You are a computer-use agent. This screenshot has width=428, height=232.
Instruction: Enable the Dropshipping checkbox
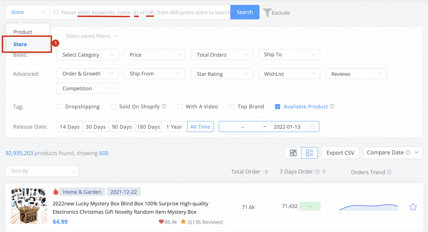(x=59, y=107)
